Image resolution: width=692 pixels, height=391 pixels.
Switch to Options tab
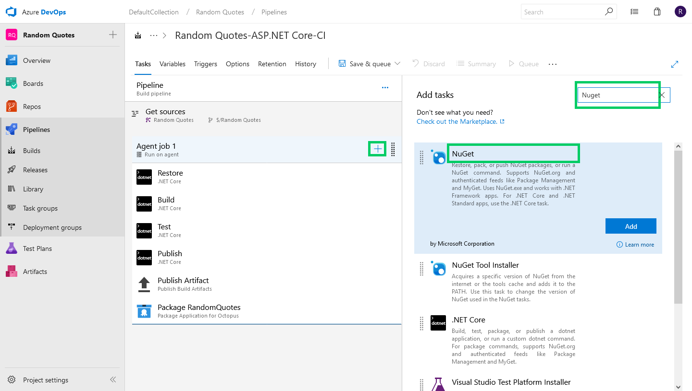click(237, 64)
